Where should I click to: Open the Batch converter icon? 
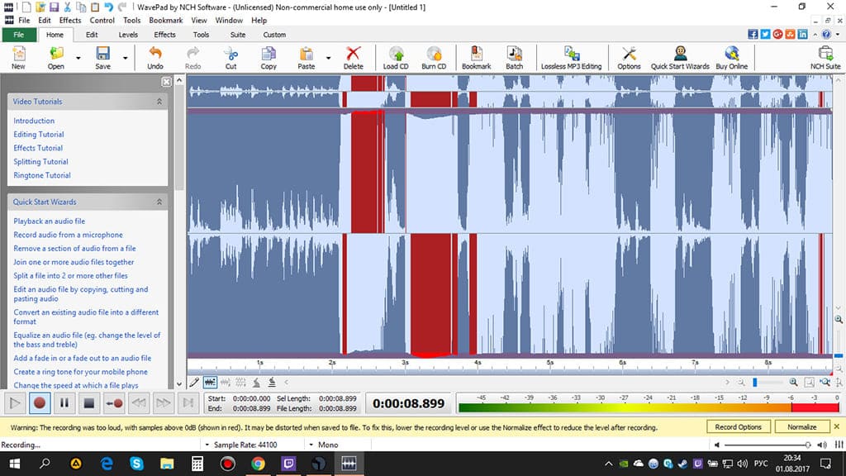tap(514, 58)
